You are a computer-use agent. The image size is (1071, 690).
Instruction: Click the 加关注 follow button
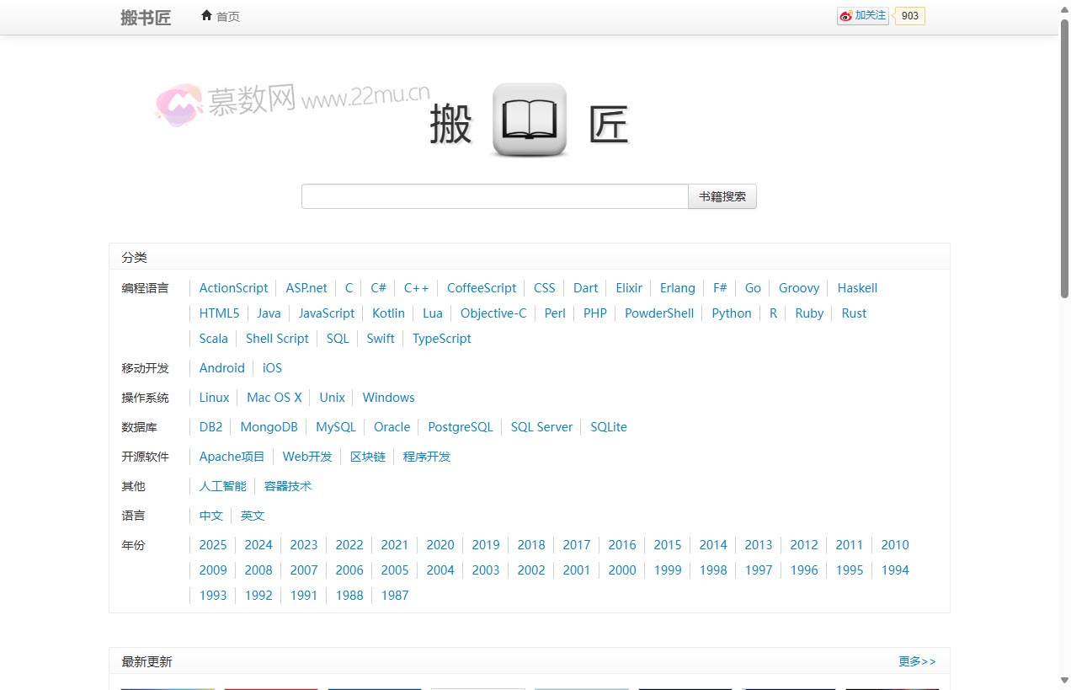[x=862, y=15]
